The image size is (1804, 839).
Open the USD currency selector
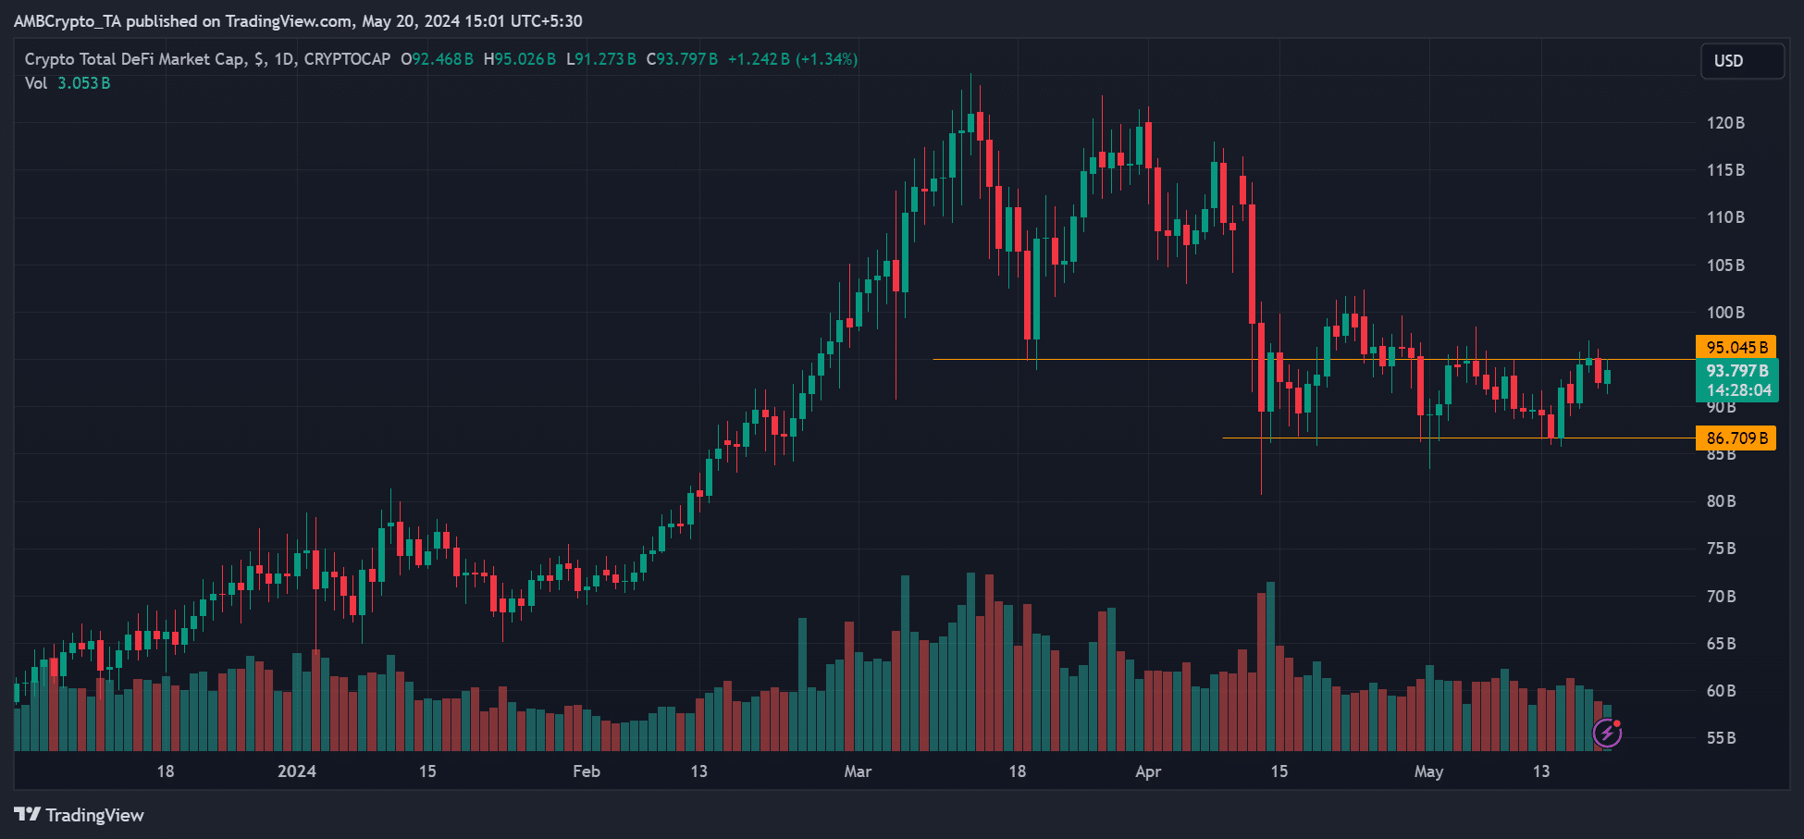(x=1742, y=61)
